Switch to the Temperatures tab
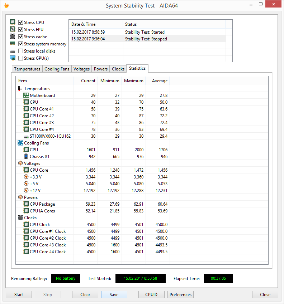Viewport: 284px width, 304px height. click(27, 69)
